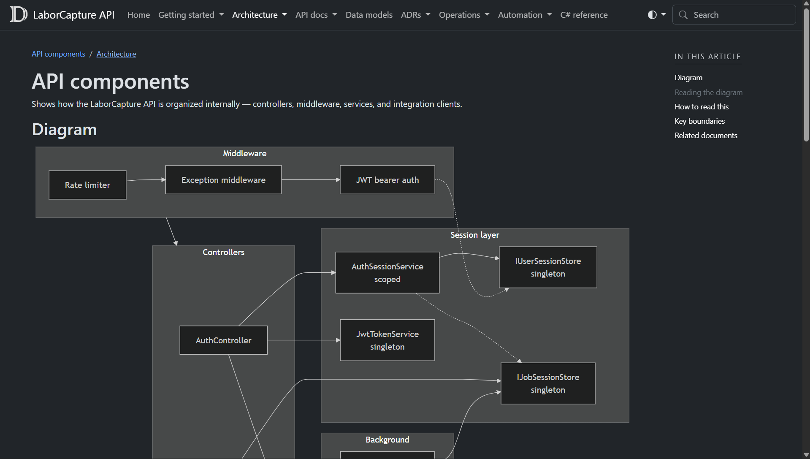Go to the Home page
810x459 pixels.
click(138, 15)
